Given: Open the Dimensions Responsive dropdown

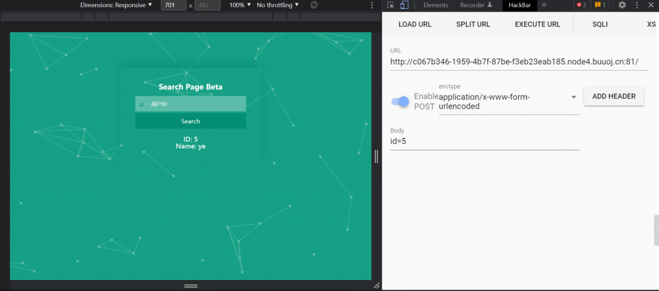Looking at the screenshot, I should (116, 5).
